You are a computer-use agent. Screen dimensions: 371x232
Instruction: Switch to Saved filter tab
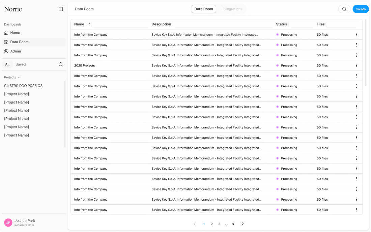click(x=21, y=64)
